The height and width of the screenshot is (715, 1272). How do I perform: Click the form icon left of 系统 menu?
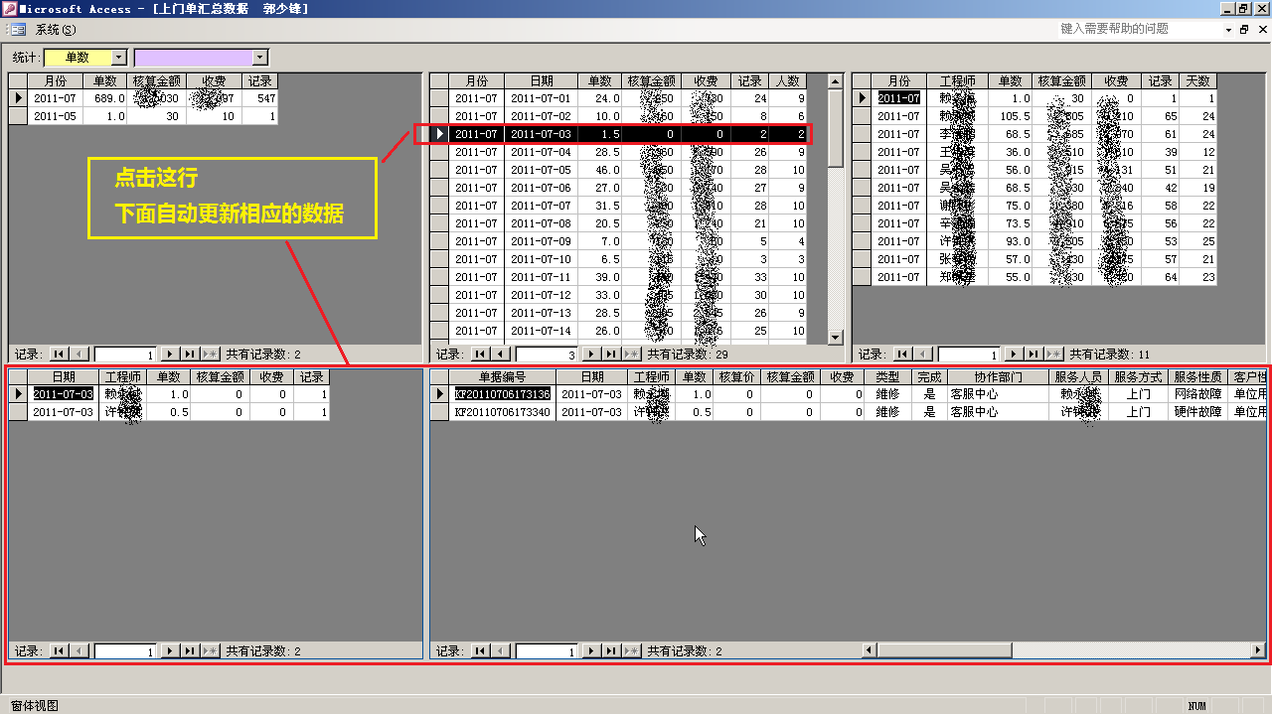point(17,30)
